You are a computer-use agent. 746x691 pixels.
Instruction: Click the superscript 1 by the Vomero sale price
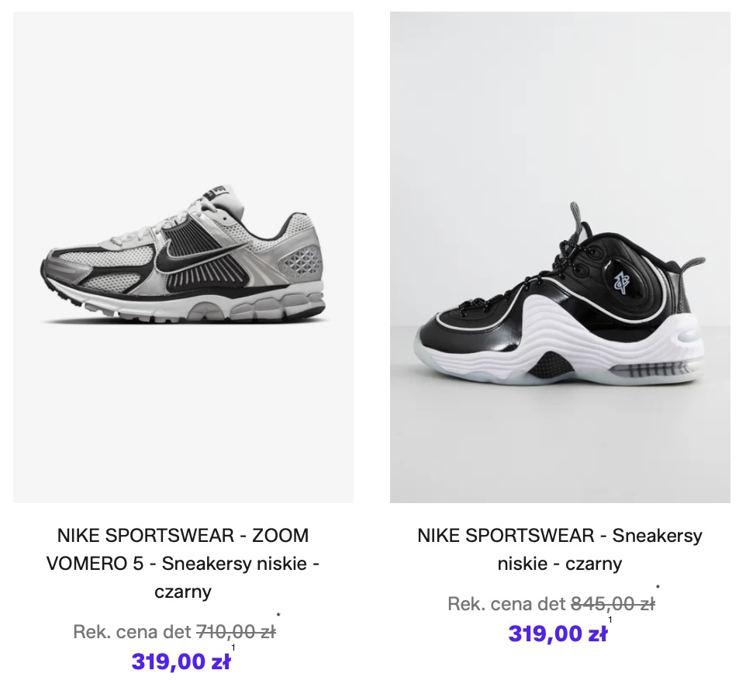233,647
